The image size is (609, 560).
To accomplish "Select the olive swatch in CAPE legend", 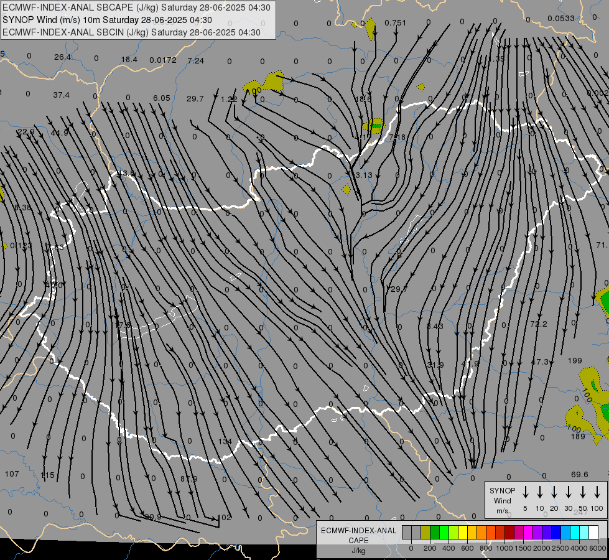I will pos(425,533).
